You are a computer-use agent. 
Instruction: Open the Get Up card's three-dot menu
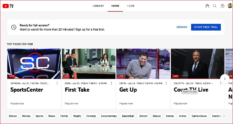coord(166,83)
